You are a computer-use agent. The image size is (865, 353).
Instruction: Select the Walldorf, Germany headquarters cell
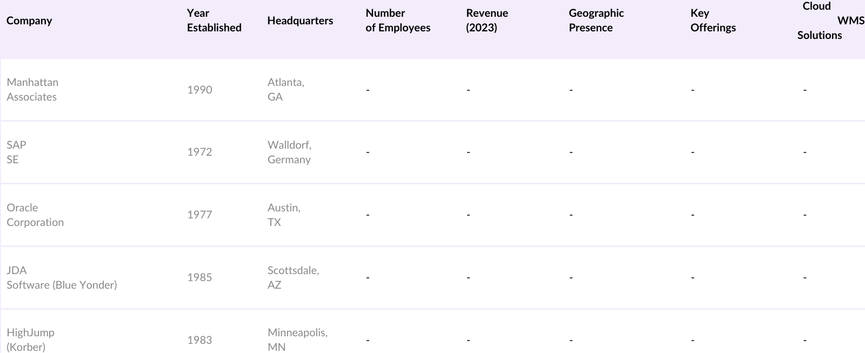tap(289, 152)
